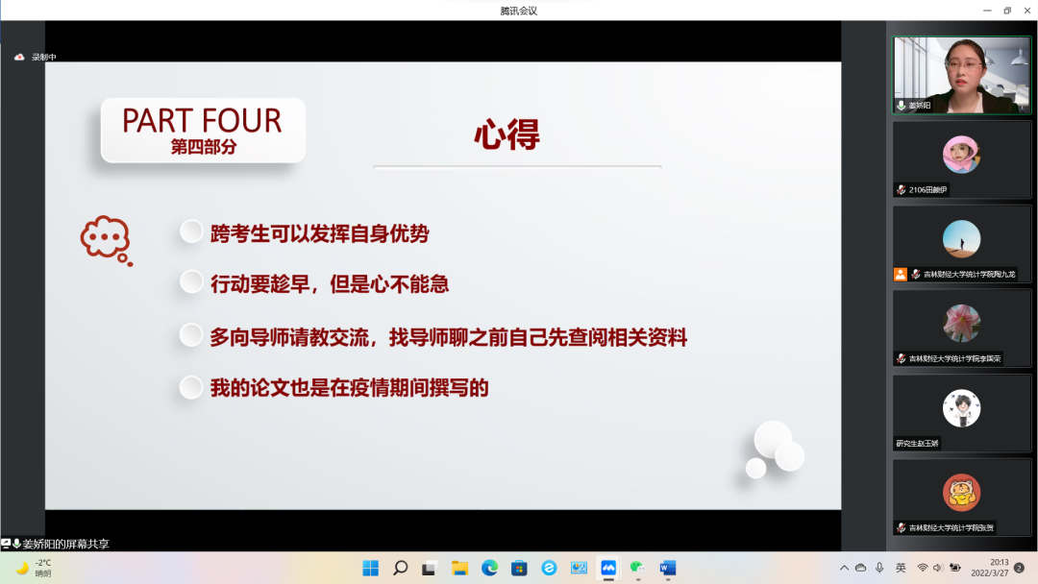
Task: Click the shared slide title 心得
Action: 507,135
